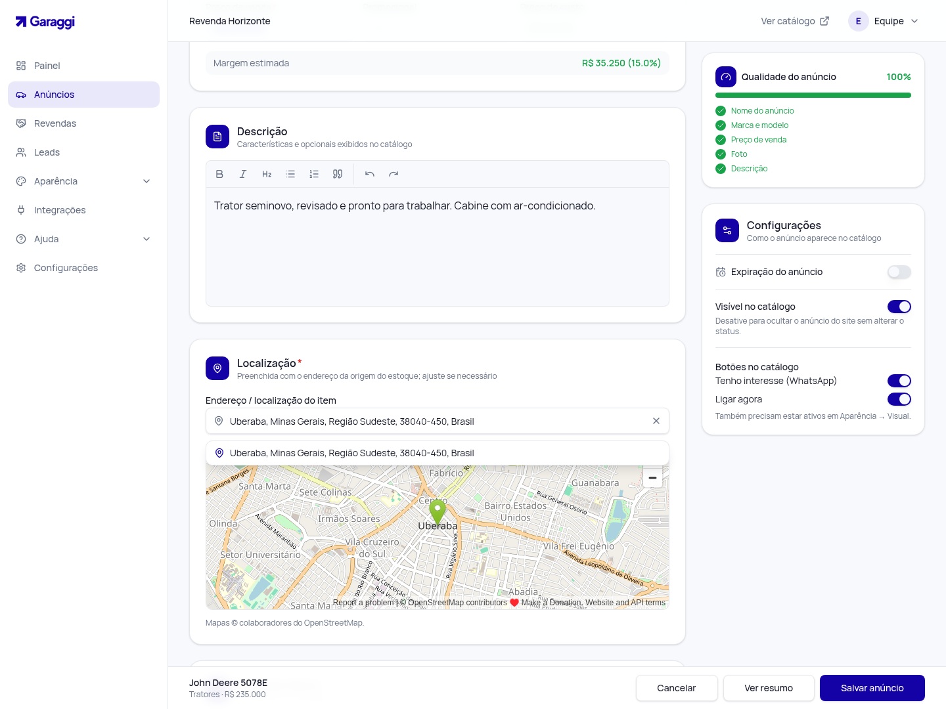The image size is (946, 709).
Task: Open Integrações in the sidebar
Action: tap(83, 210)
